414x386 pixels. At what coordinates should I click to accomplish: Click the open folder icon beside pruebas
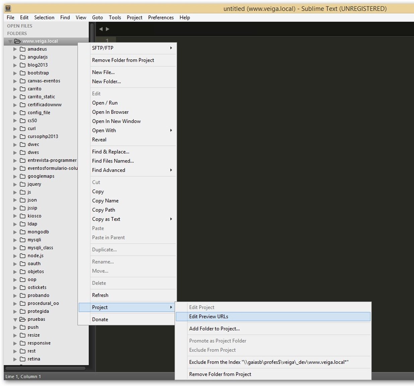(22, 319)
